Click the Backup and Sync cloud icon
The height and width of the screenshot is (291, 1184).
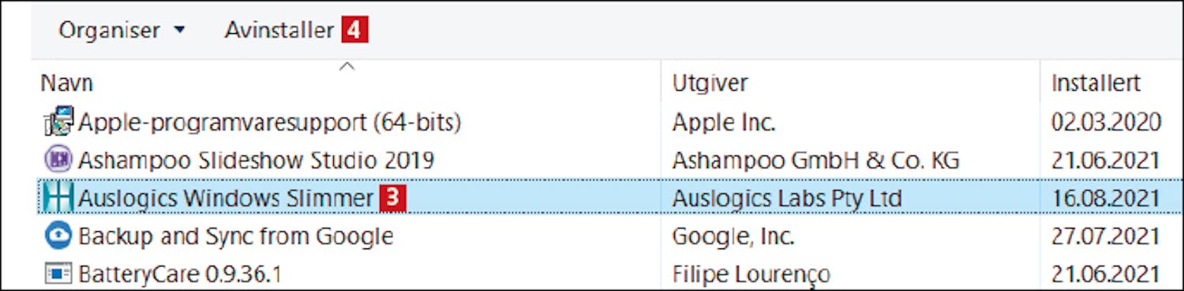(x=58, y=236)
